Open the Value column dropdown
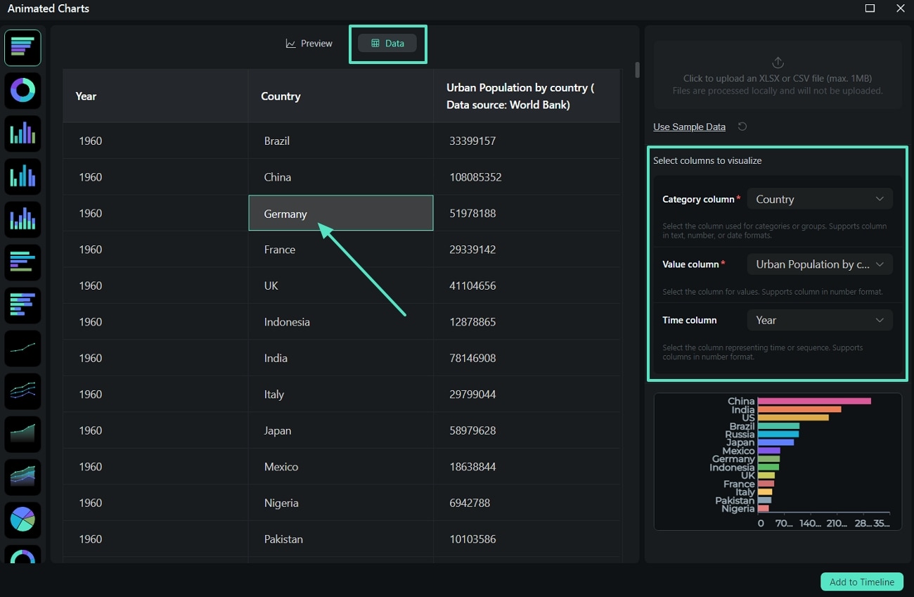Image resolution: width=914 pixels, height=597 pixels. pyautogui.click(x=819, y=264)
